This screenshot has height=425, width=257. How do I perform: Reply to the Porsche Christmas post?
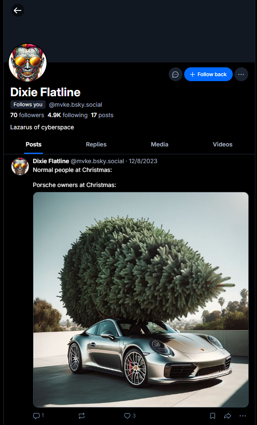[x=38, y=415]
